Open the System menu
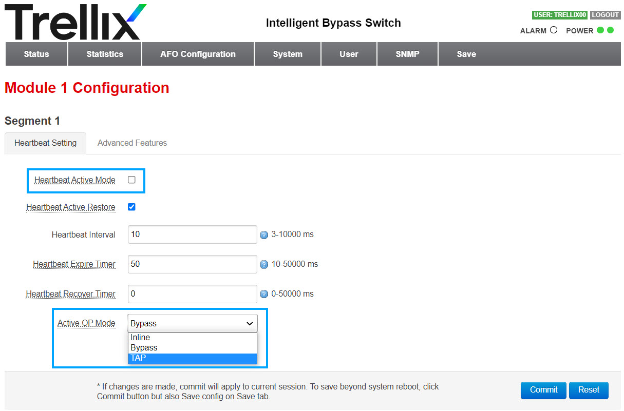This screenshot has width=624, height=411. [288, 54]
